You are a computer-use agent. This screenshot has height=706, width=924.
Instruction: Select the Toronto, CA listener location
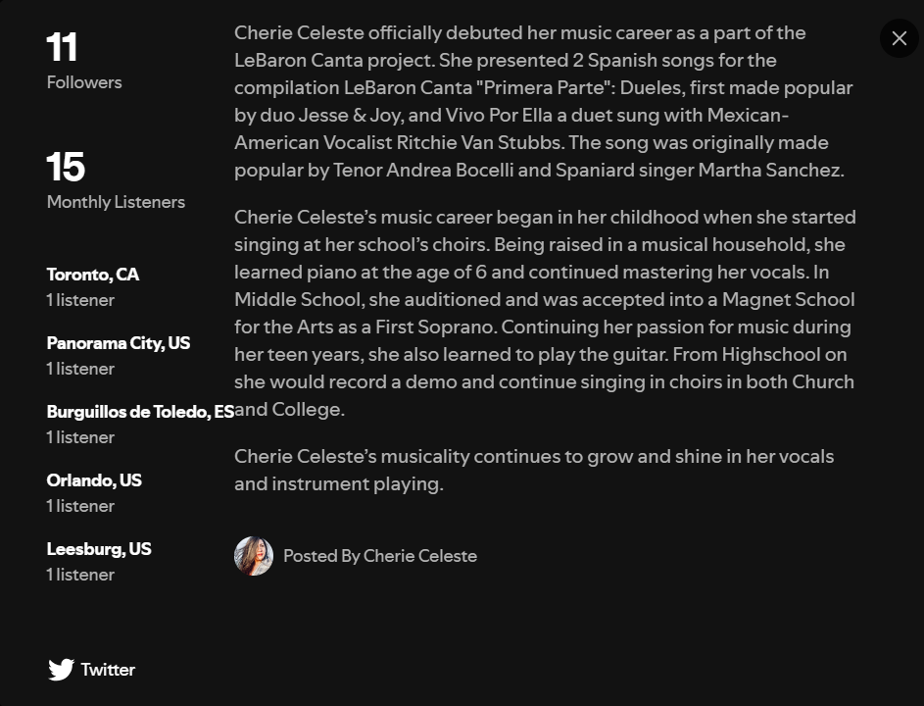pyautogui.click(x=93, y=275)
